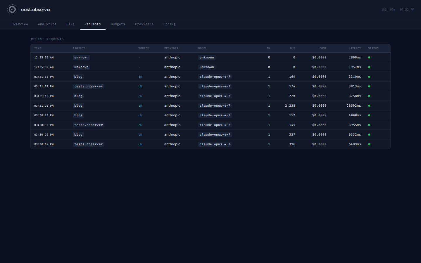
Task: Switch to the Providers tab
Action: (x=144, y=24)
